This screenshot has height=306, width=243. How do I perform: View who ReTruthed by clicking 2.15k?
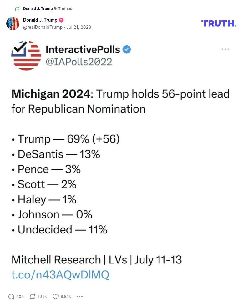point(42,296)
